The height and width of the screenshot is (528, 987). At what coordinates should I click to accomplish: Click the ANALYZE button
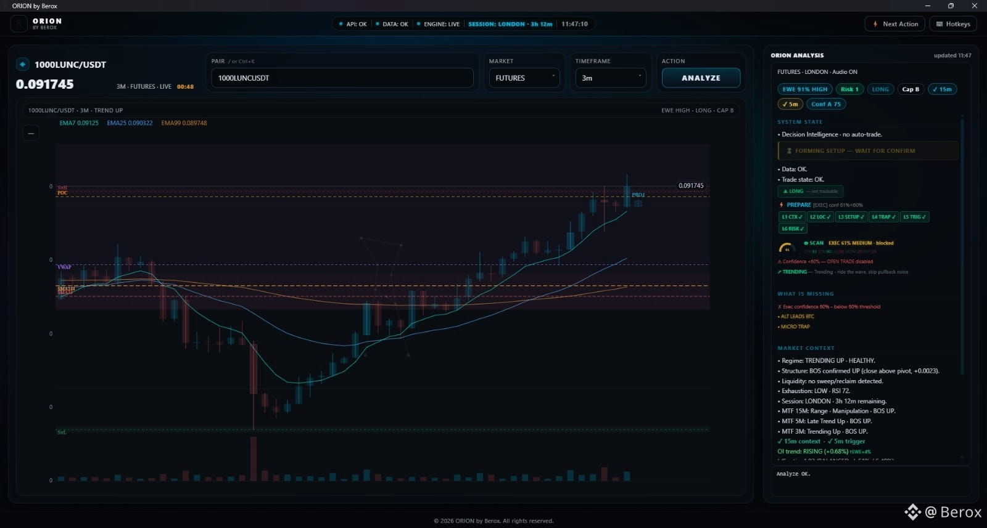701,78
